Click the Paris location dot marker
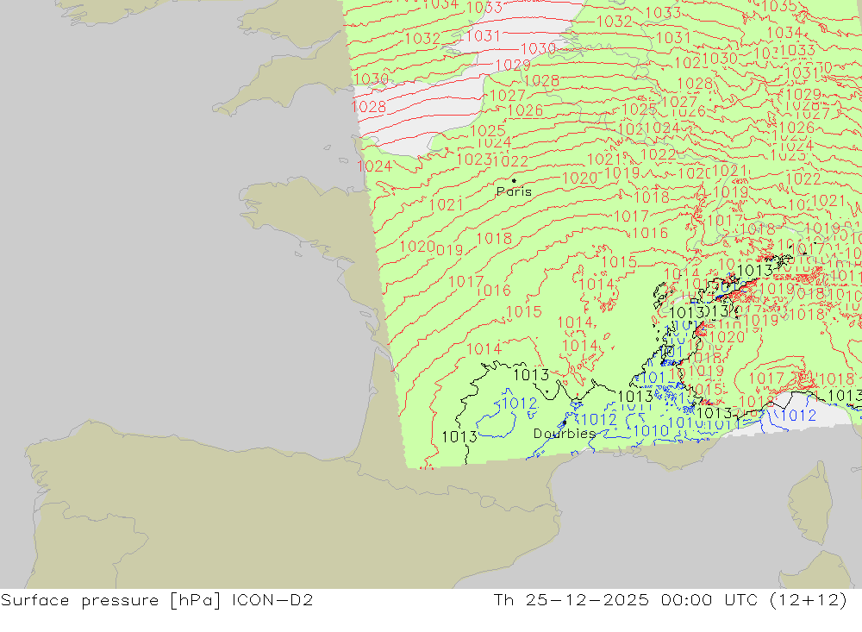This screenshot has height=632, width=862. [514, 180]
